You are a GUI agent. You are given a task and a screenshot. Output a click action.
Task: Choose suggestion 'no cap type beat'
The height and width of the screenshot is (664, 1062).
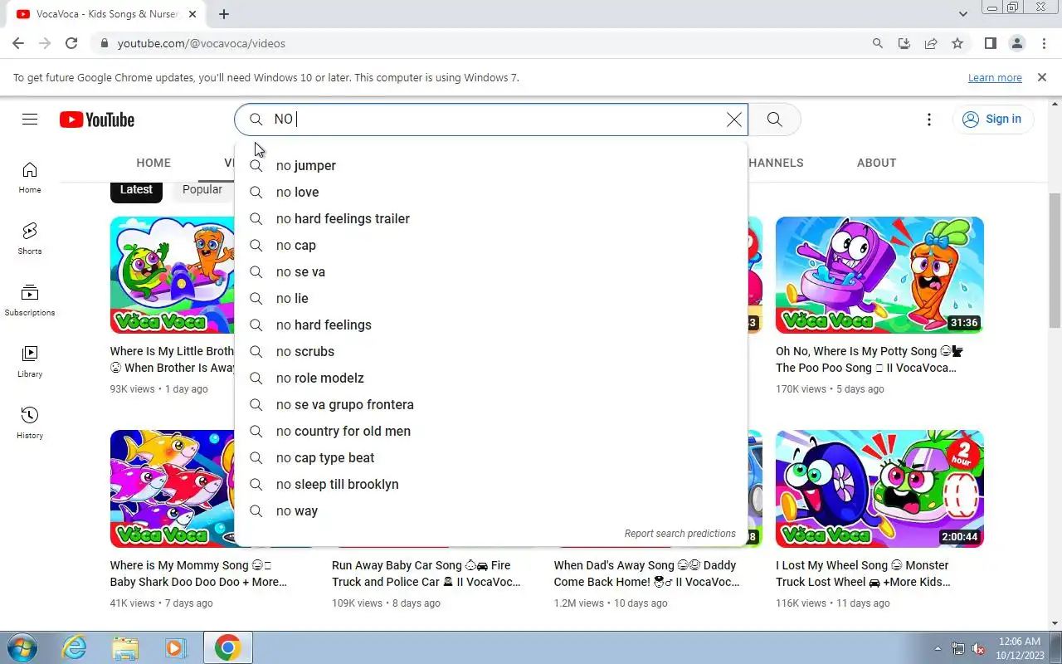pyautogui.click(x=491, y=457)
